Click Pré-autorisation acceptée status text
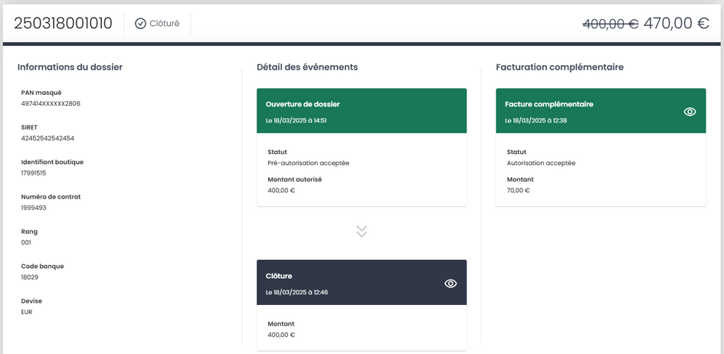Viewport: 724px width, 354px height. click(x=309, y=163)
